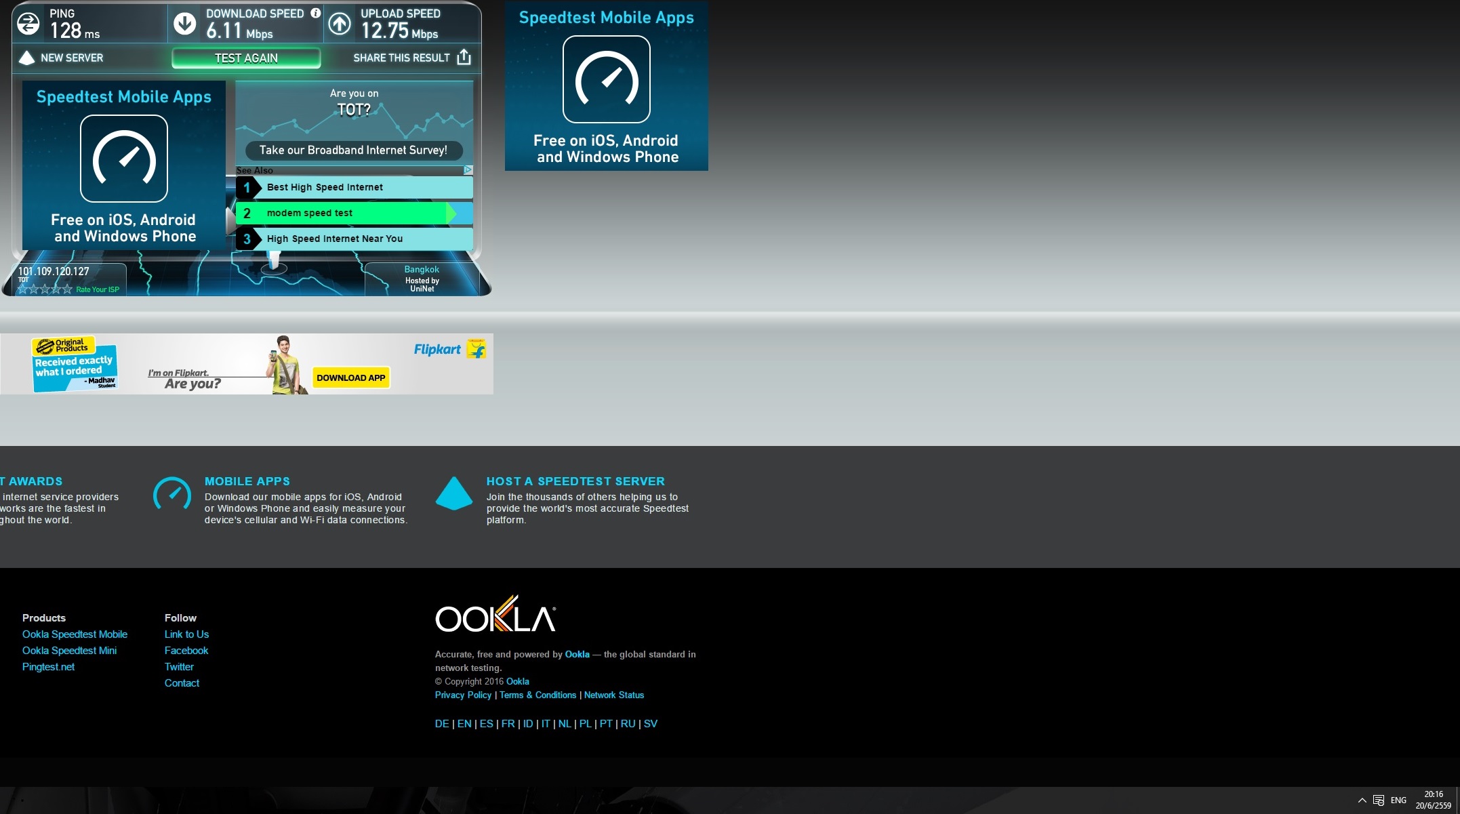
Task: Click the Mobile Apps speedometer gauge icon
Action: click(172, 494)
